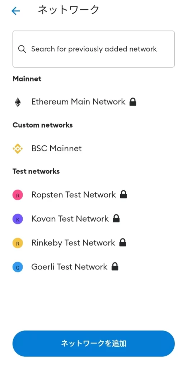Select Goerli Test Network label
187x369 pixels.
[69, 267]
